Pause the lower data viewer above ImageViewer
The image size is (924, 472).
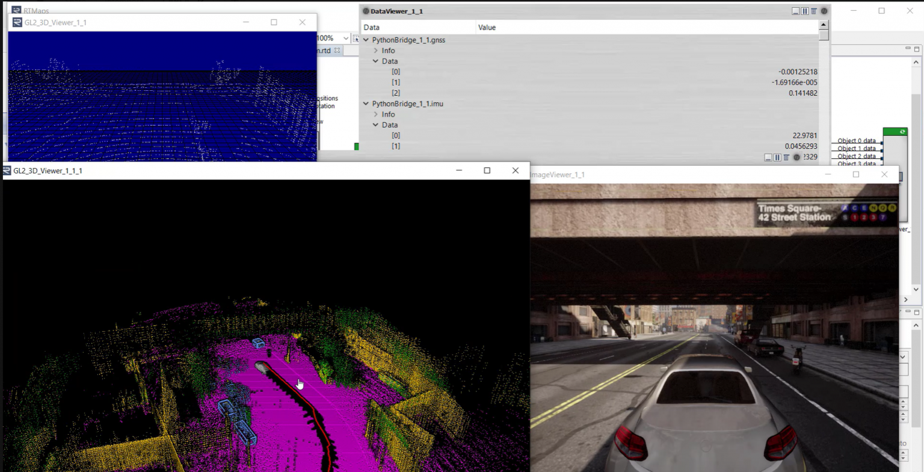(777, 157)
